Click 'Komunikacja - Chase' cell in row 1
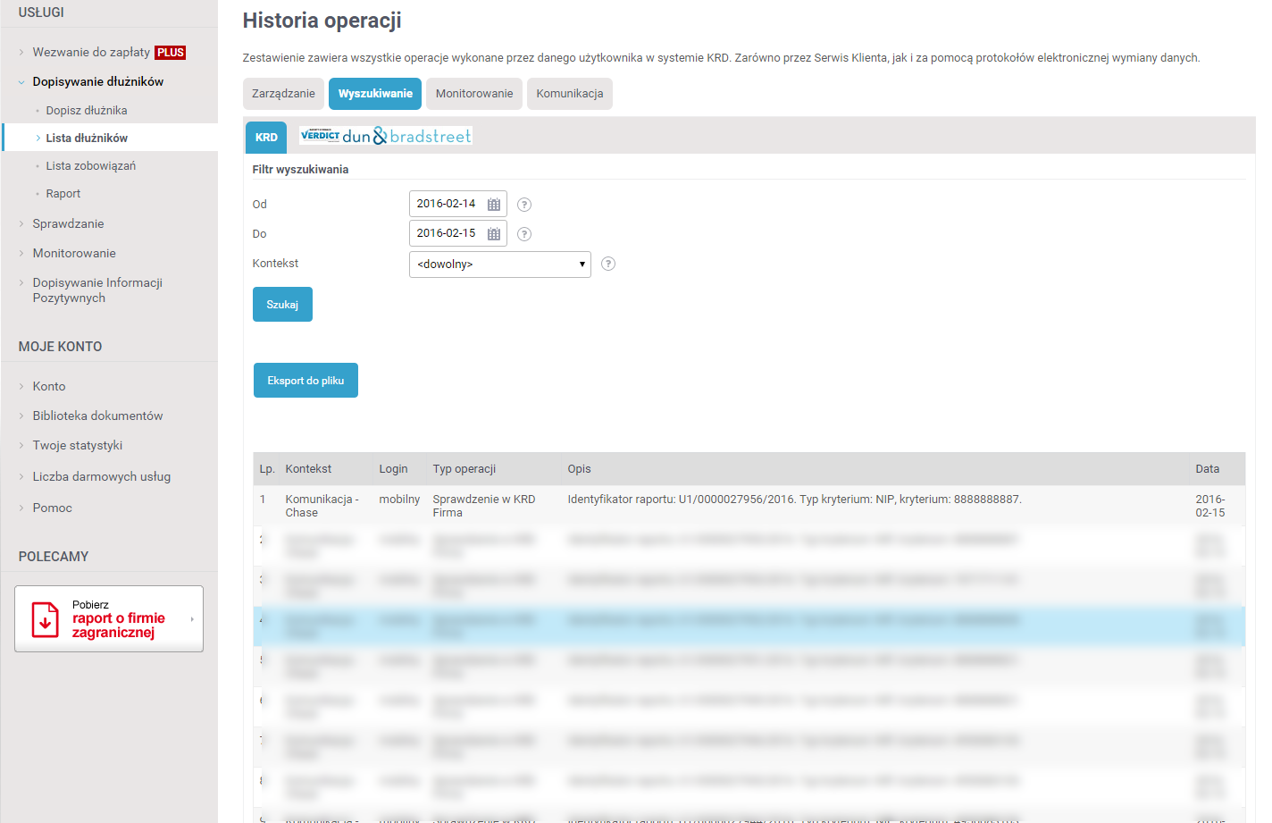The width and height of the screenshot is (1272, 823). [322, 506]
